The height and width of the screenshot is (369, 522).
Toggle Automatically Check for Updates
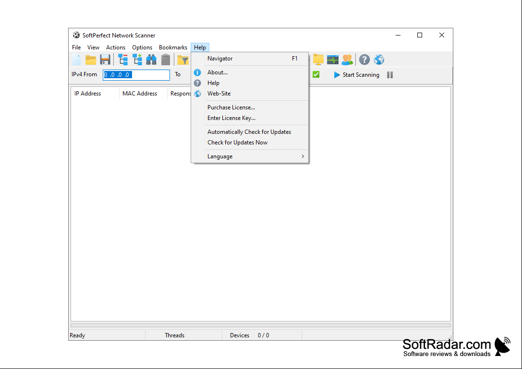250,132
